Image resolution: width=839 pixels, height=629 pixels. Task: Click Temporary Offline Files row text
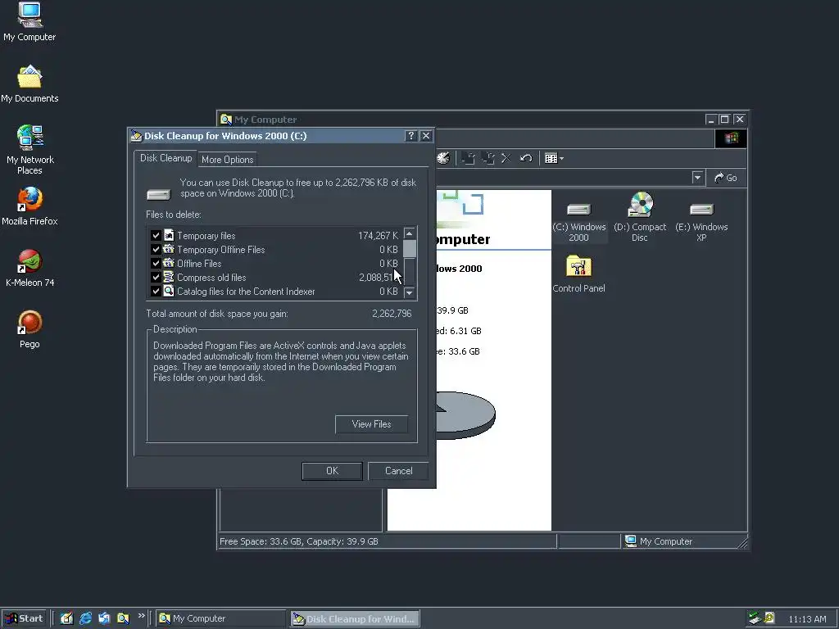221,249
